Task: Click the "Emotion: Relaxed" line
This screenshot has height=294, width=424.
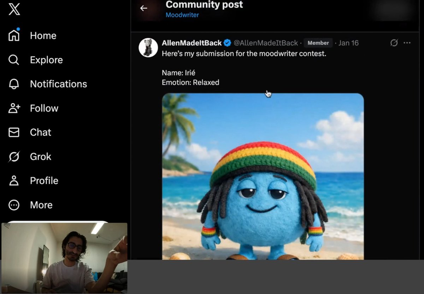Action: [190, 82]
